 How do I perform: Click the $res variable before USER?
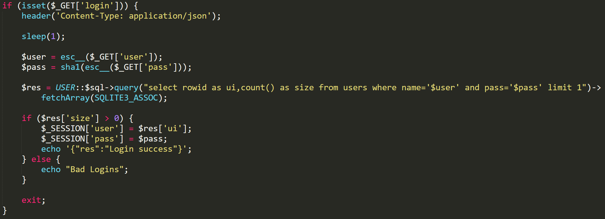(31, 87)
